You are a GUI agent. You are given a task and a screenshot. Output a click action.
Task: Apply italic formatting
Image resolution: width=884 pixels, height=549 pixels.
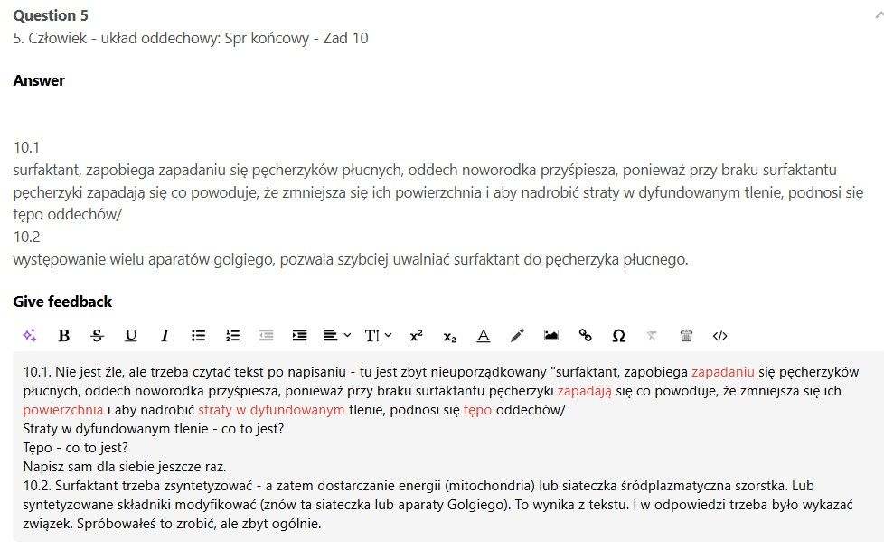165,336
